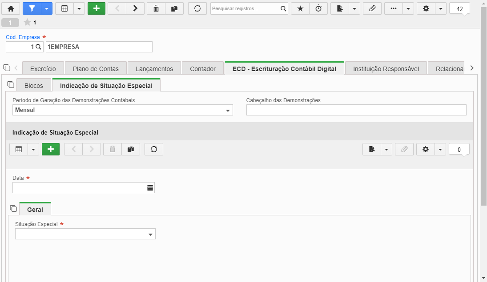This screenshot has height=282, width=487.
Task: Open the Situação Especial dropdown
Action: tap(85, 234)
